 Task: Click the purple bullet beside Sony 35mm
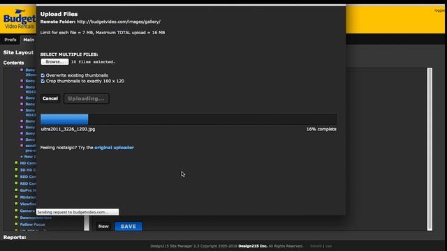[22, 70]
